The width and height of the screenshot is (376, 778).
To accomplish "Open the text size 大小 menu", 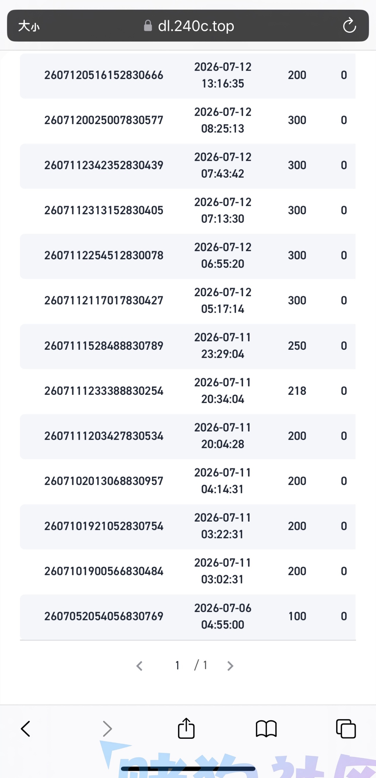I will (29, 26).
